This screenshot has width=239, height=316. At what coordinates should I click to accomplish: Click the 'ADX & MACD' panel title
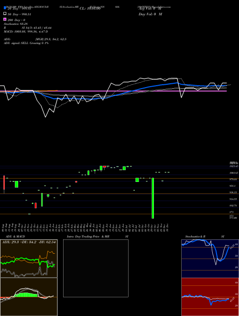click(x=15, y=237)
